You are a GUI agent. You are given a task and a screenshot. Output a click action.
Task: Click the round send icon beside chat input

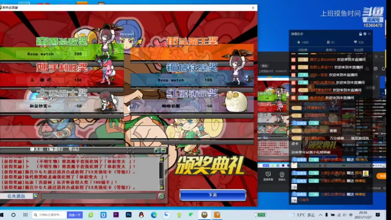click(x=161, y=197)
